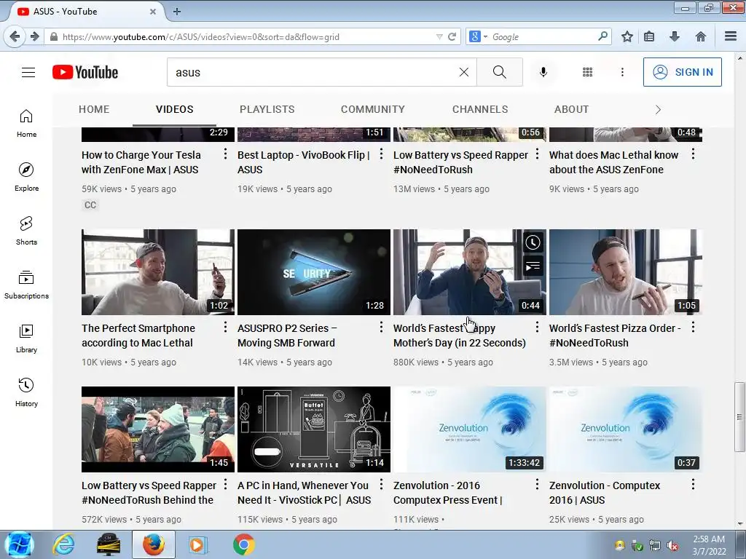Open 'How to Charge Your Tesla with ZenFone Max' title
Image resolution: width=746 pixels, height=559 pixels.
click(x=141, y=162)
